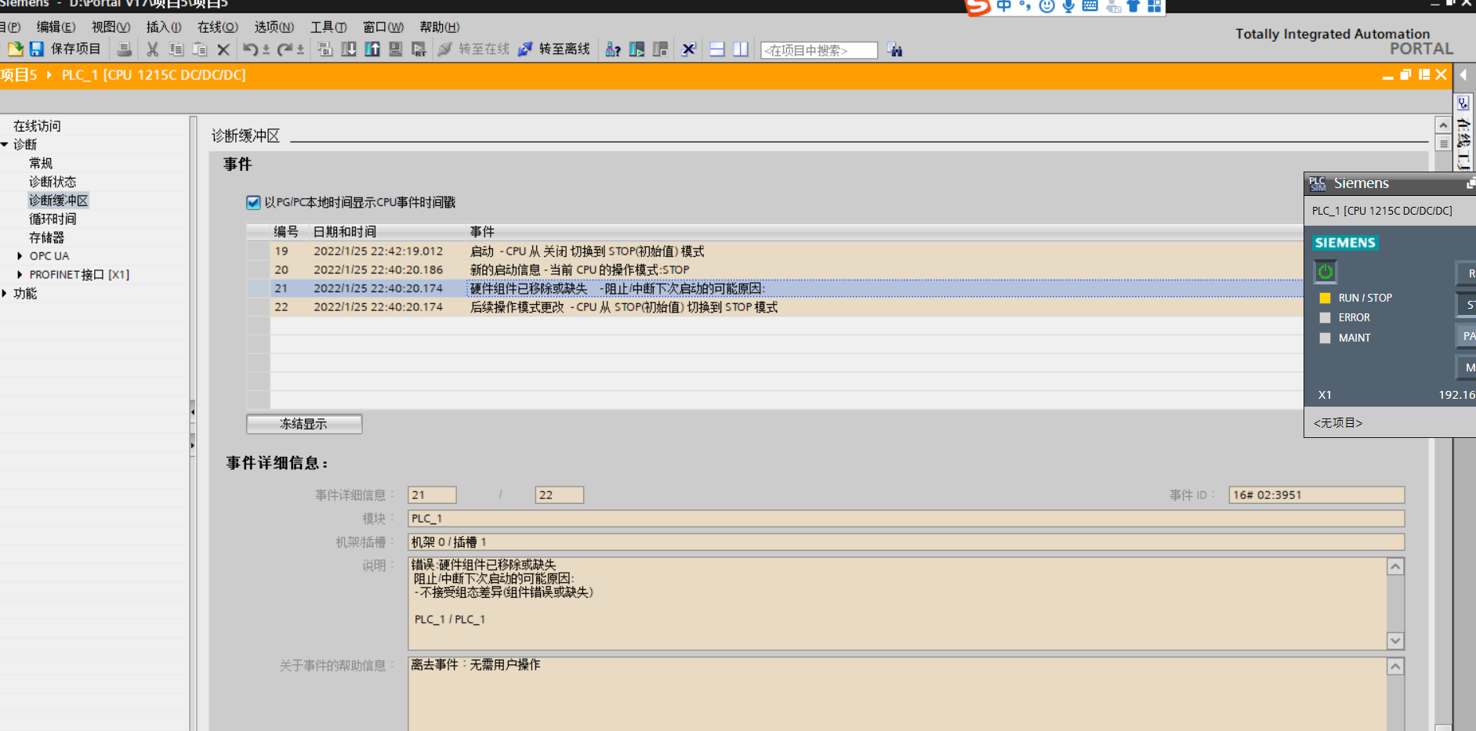1476x731 pixels.
Task: Click the PLCSIM PAUSE button
Action: (1467, 336)
